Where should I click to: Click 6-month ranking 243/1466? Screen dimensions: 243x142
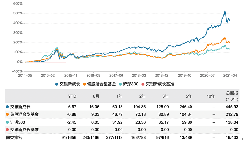click(x=91, y=137)
